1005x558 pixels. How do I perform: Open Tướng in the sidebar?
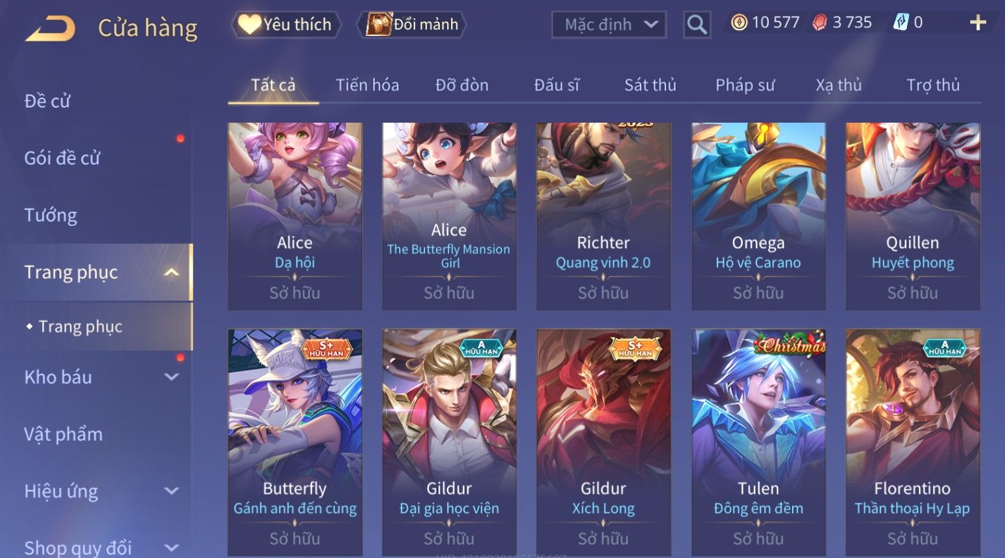click(51, 215)
